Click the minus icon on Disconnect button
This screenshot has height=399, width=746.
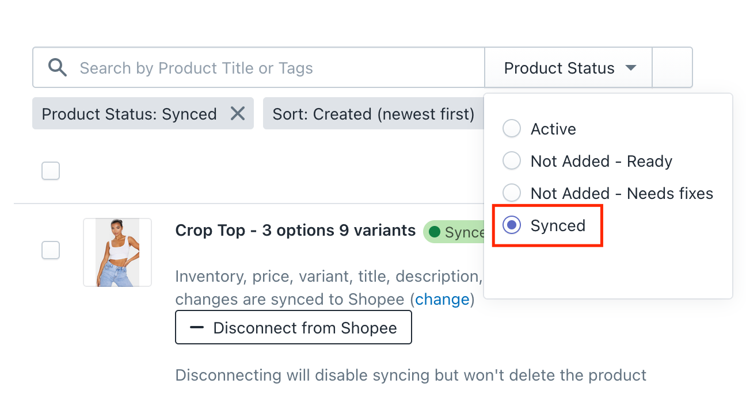click(197, 328)
